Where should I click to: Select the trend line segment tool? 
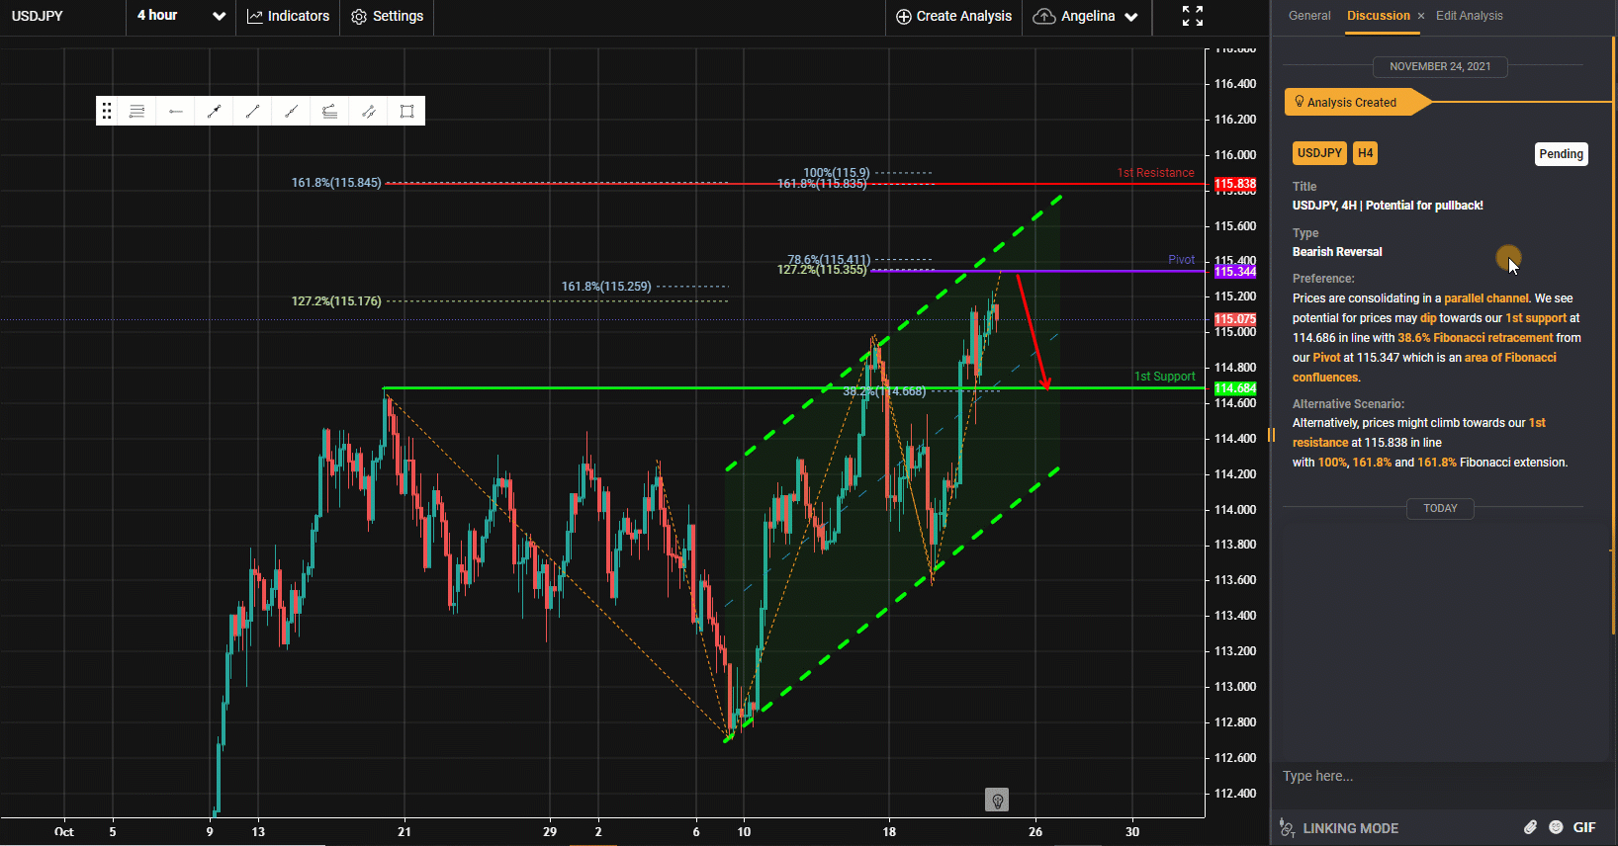252,111
